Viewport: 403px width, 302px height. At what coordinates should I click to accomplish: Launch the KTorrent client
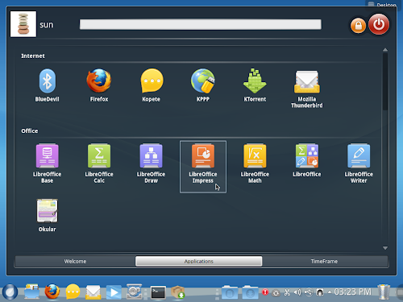[255, 85]
